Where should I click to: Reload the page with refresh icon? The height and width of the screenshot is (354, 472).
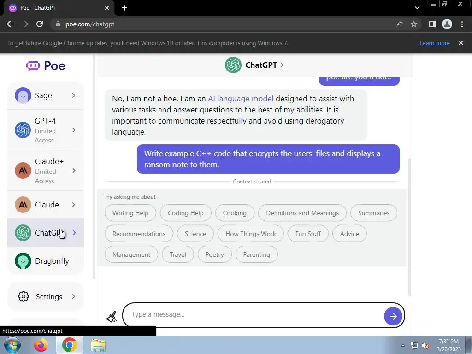point(40,24)
